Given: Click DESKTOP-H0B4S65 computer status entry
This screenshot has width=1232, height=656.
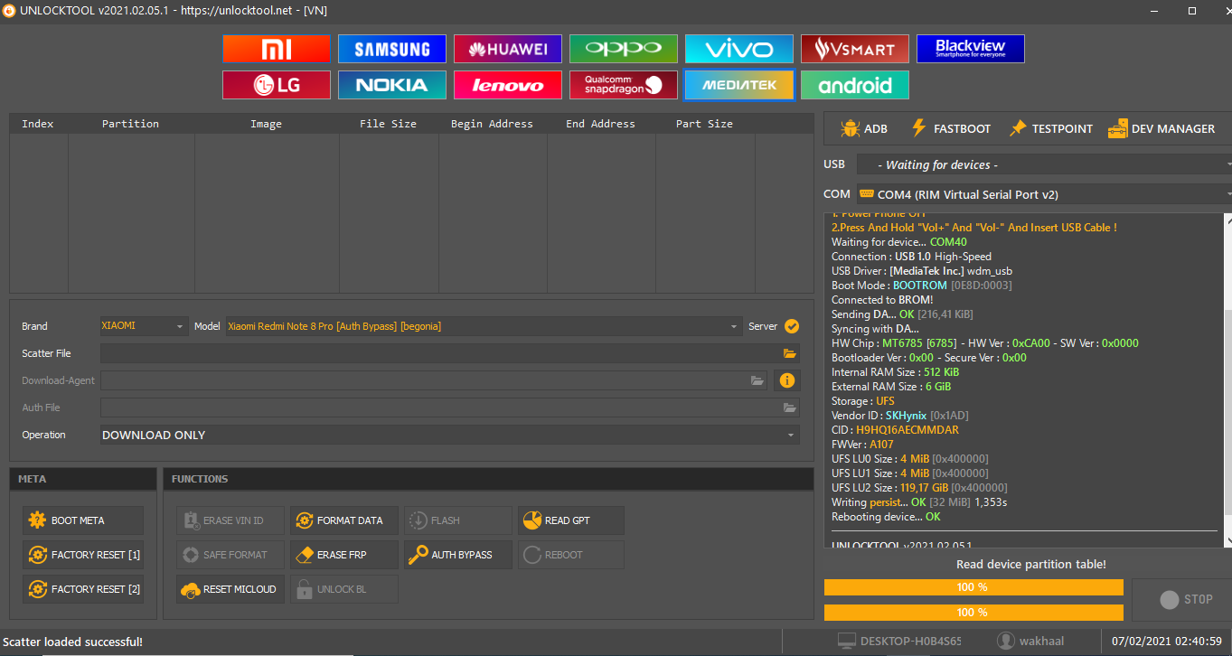Looking at the screenshot, I should [x=899, y=641].
